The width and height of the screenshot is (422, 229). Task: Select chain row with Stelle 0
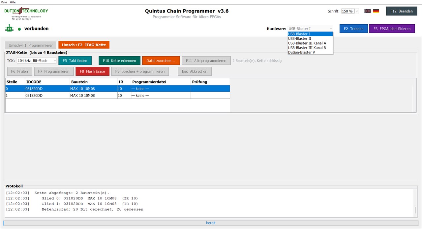tap(118, 88)
